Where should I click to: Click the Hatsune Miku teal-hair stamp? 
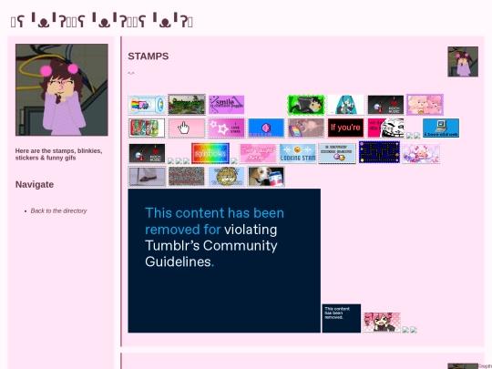point(346,105)
